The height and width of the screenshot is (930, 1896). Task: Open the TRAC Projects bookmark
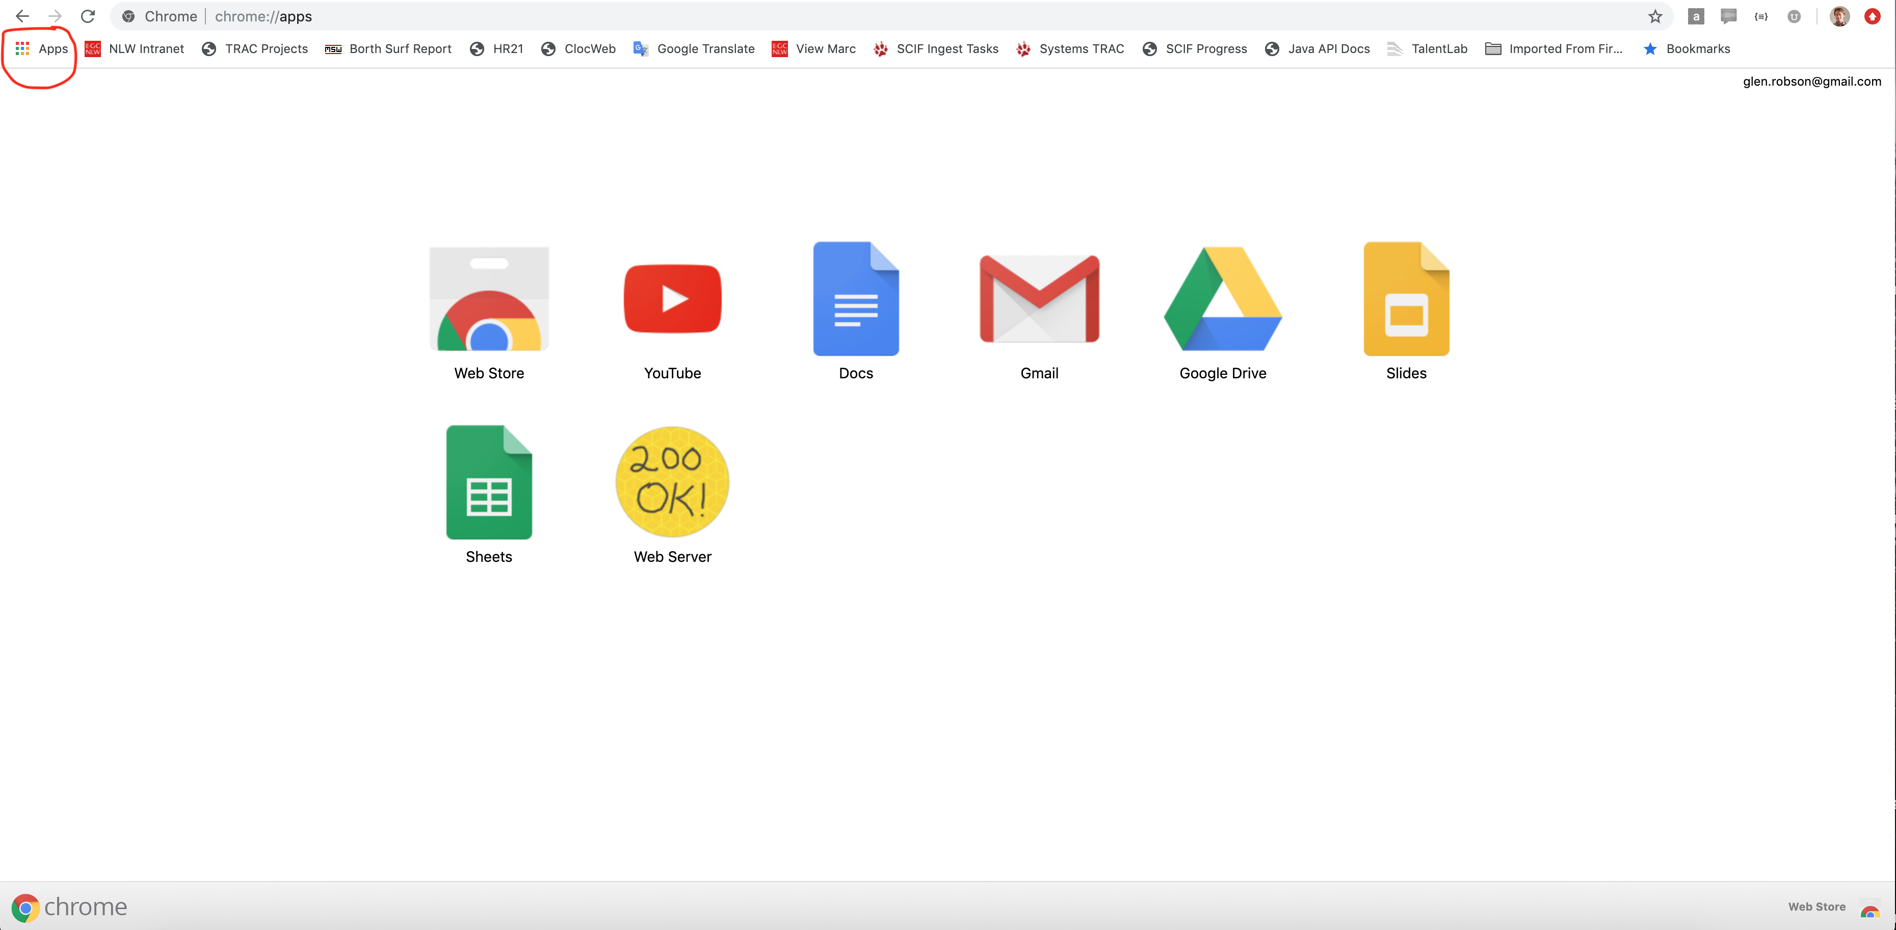pyautogui.click(x=255, y=48)
